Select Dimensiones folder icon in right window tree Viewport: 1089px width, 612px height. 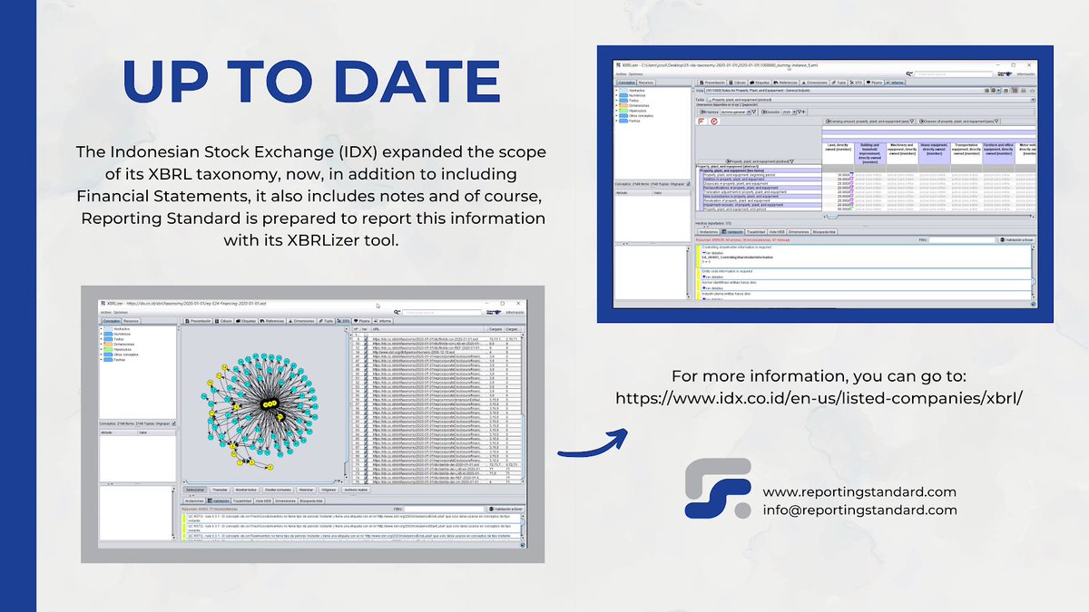(x=623, y=105)
